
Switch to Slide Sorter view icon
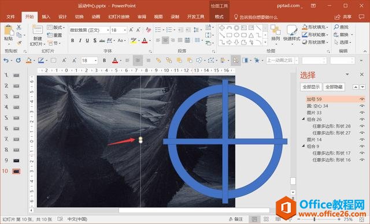tap(266, 219)
